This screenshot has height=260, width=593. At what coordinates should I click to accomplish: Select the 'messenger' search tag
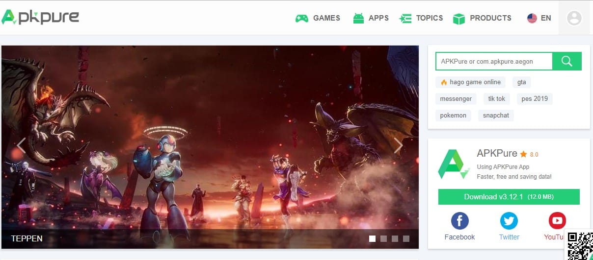coord(456,99)
